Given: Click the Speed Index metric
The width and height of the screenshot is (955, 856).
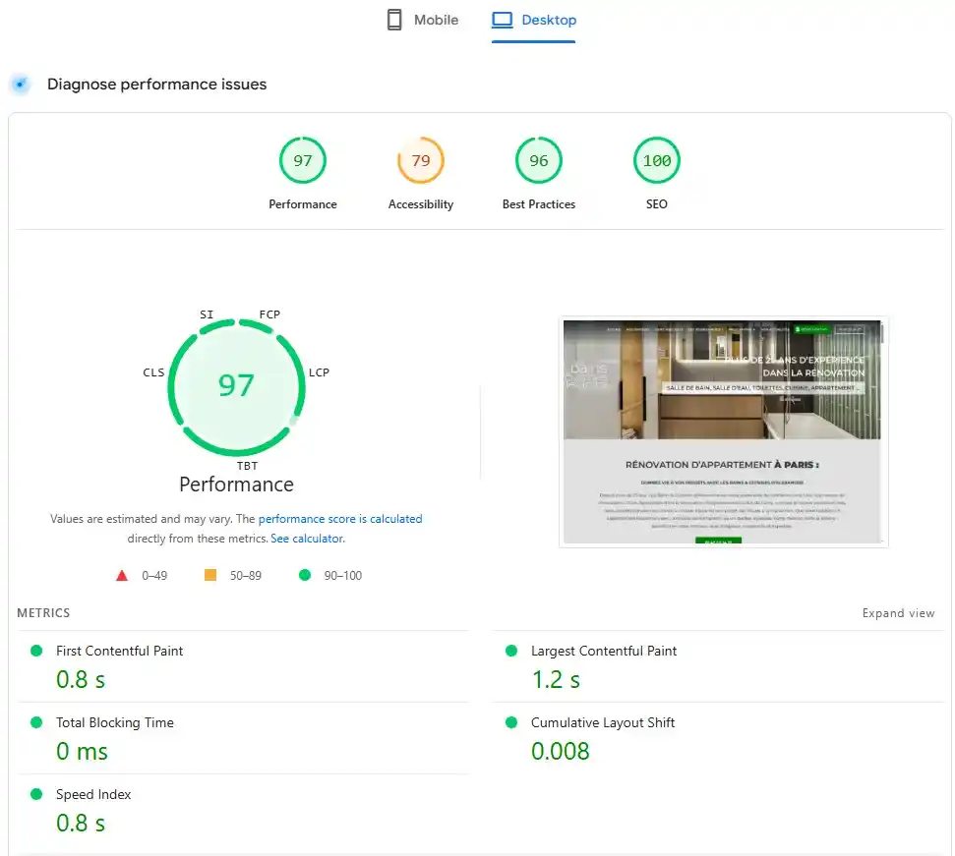Looking at the screenshot, I should tap(93, 795).
